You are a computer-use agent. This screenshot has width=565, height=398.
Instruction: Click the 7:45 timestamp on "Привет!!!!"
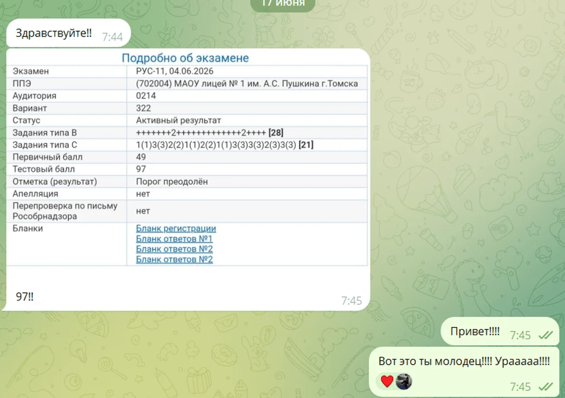[520, 336]
